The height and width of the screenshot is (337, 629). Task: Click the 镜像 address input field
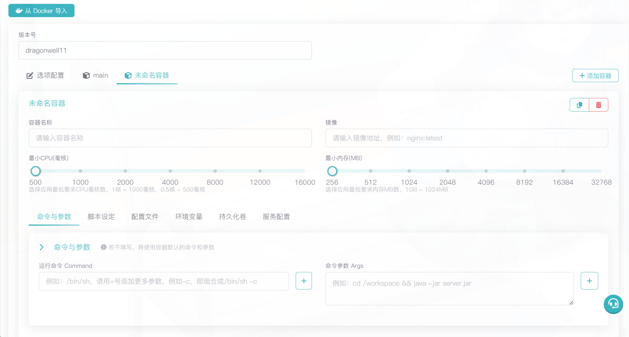[467, 138]
